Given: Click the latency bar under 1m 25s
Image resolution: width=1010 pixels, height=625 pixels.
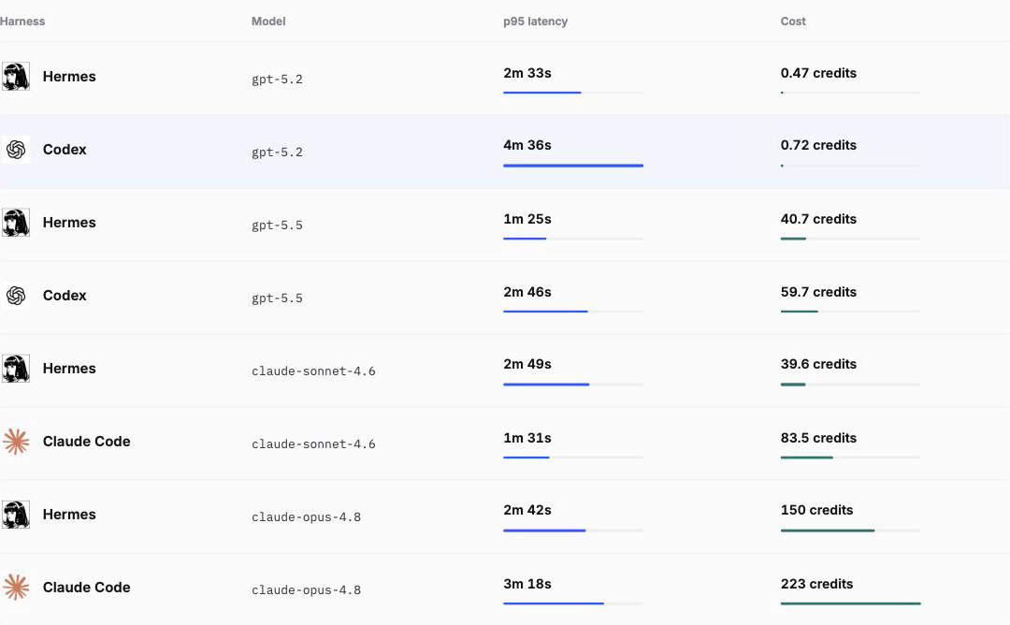Looking at the screenshot, I should (x=573, y=239).
